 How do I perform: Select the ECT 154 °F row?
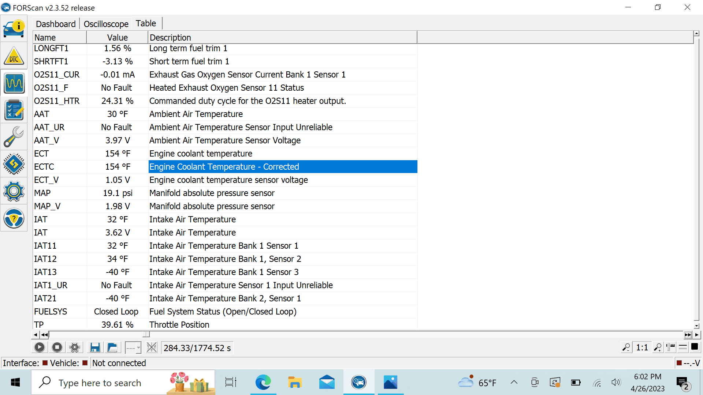[225, 154]
